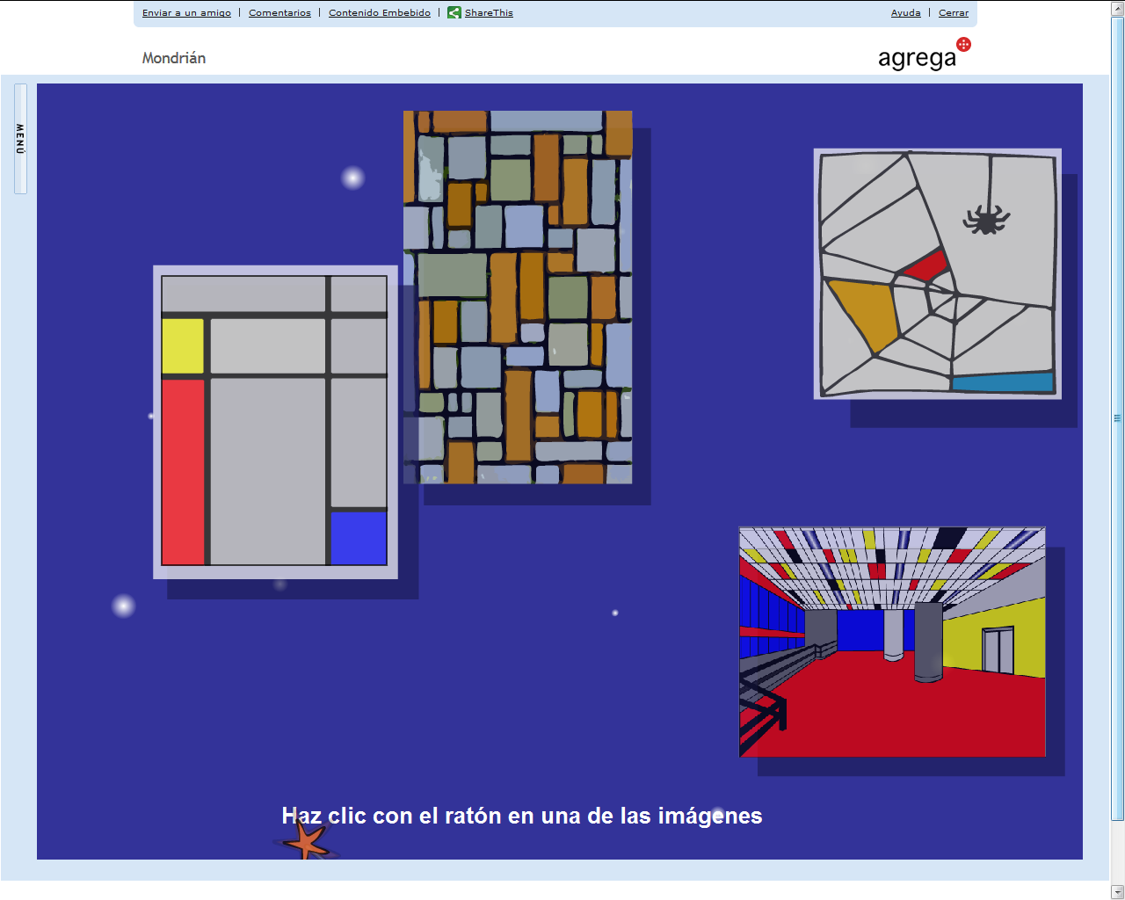Open the ShareThis link
The image size is (1125, 900).
tap(489, 13)
